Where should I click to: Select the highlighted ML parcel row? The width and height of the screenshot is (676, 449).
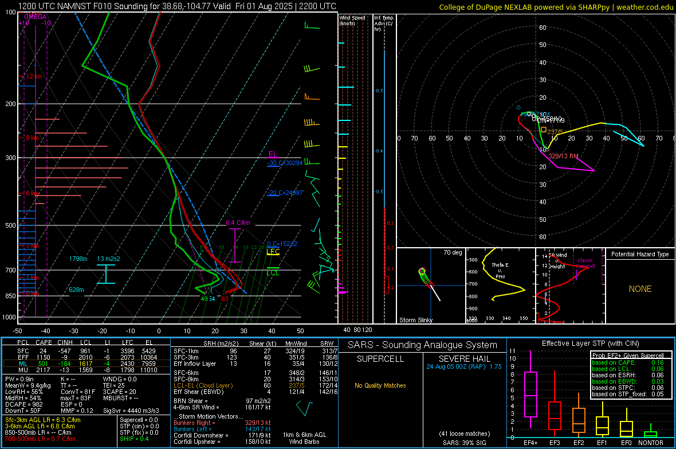tap(87, 364)
